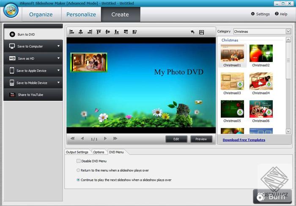Select the DVD Menu tab
This screenshot has height=206, width=296.
[x=116, y=152]
